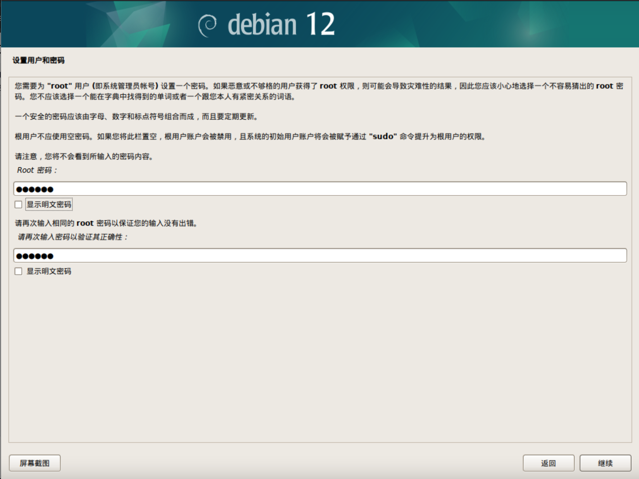This screenshot has height=479, width=639.
Task: Click the "debian 12" banner text
Action: click(281, 24)
